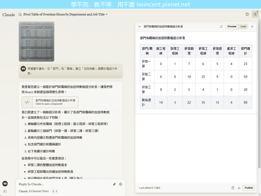The height and width of the screenshot is (196, 261).
Task: Focus the Reply to Claude input
Action: (x=65, y=184)
